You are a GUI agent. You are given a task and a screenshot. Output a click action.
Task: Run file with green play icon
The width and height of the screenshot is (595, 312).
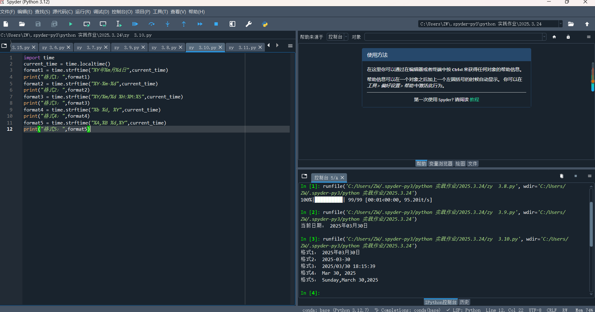(71, 24)
